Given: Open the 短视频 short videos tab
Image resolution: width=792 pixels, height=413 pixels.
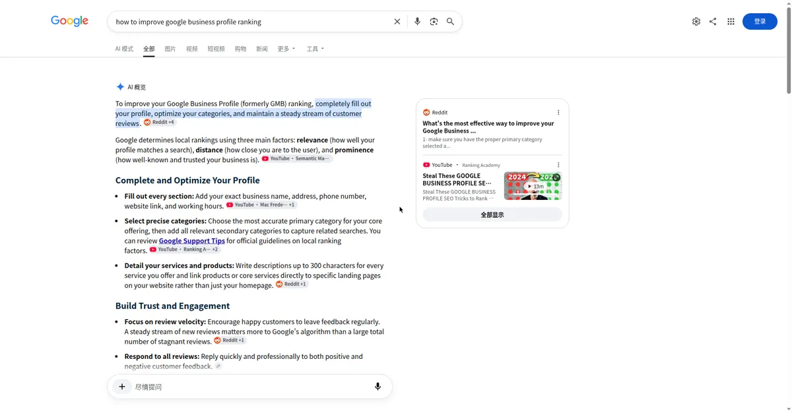Looking at the screenshot, I should point(216,49).
